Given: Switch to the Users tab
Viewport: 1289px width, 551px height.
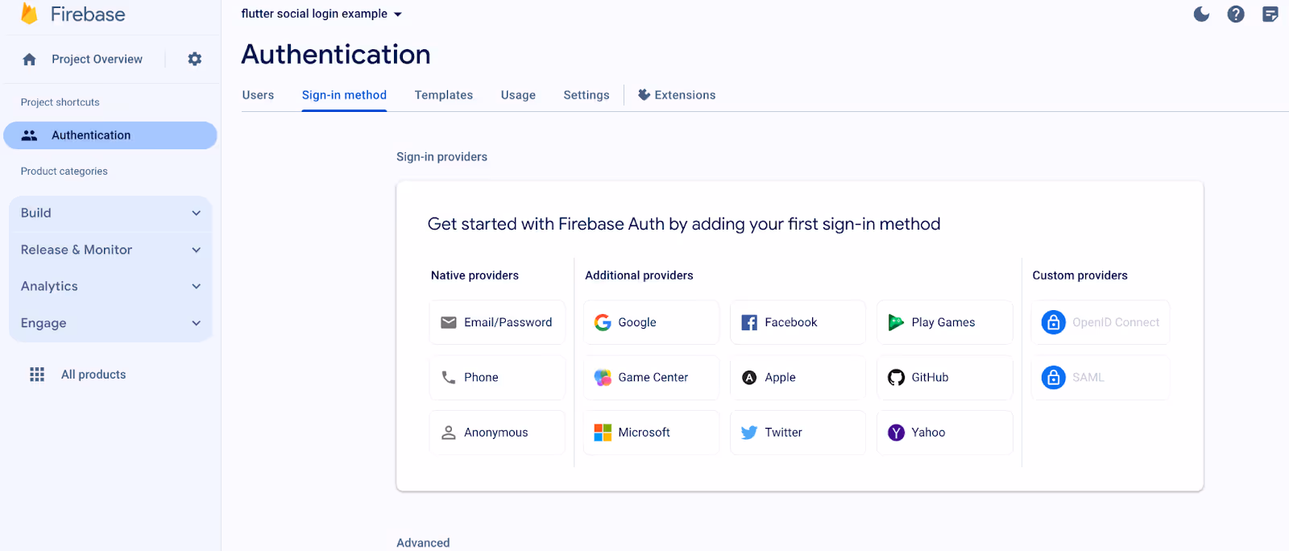Looking at the screenshot, I should click(x=258, y=95).
